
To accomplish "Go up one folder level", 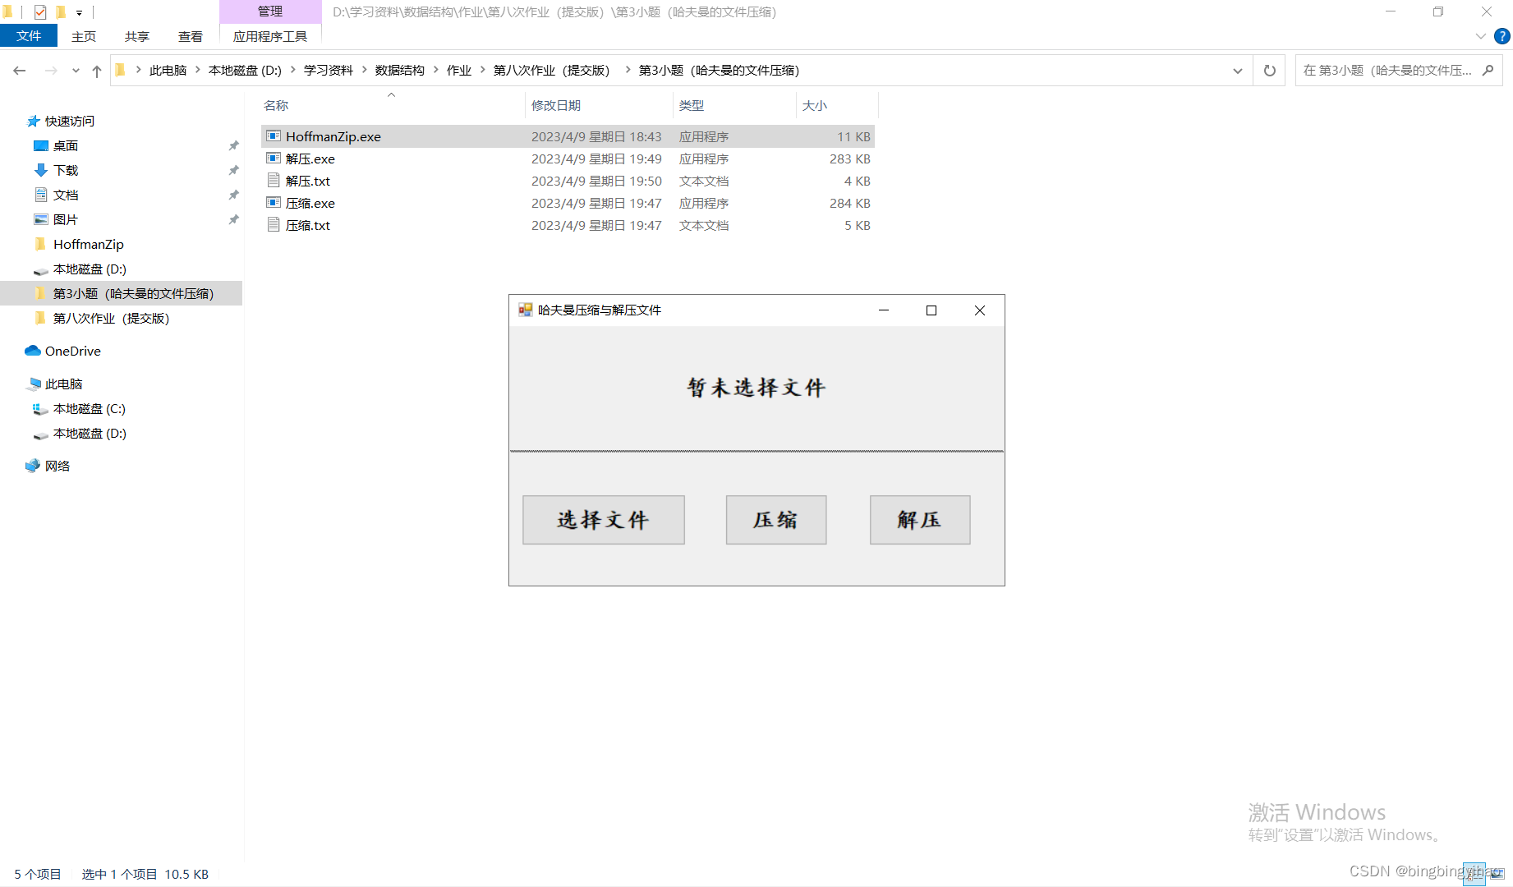I will coord(97,71).
